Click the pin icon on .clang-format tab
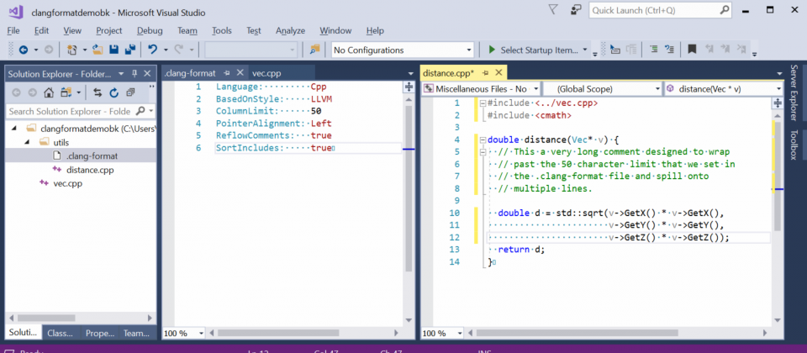The width and height of the screenshot is (807, 353). pyautogui.click(x=226, y=73)
